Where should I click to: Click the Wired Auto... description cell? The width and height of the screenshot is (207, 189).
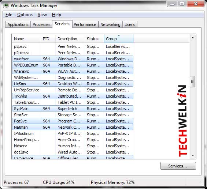pyautogui.click(x=70, y=152)
